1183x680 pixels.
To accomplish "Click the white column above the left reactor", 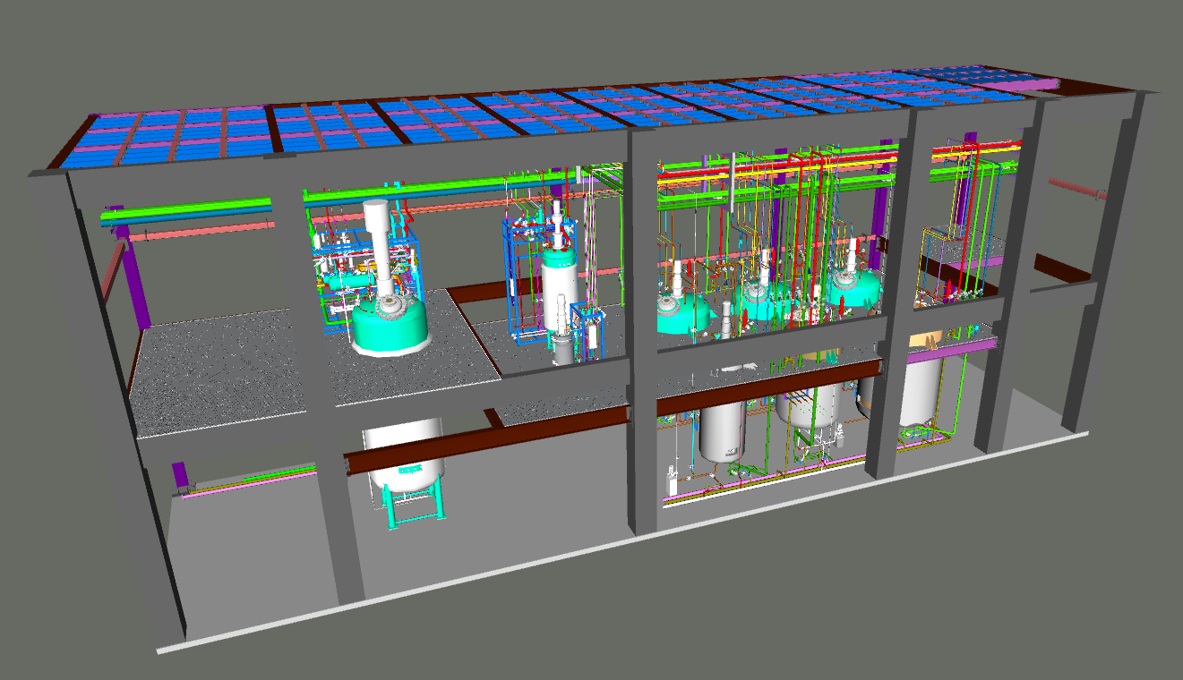I will click(378, 243).
